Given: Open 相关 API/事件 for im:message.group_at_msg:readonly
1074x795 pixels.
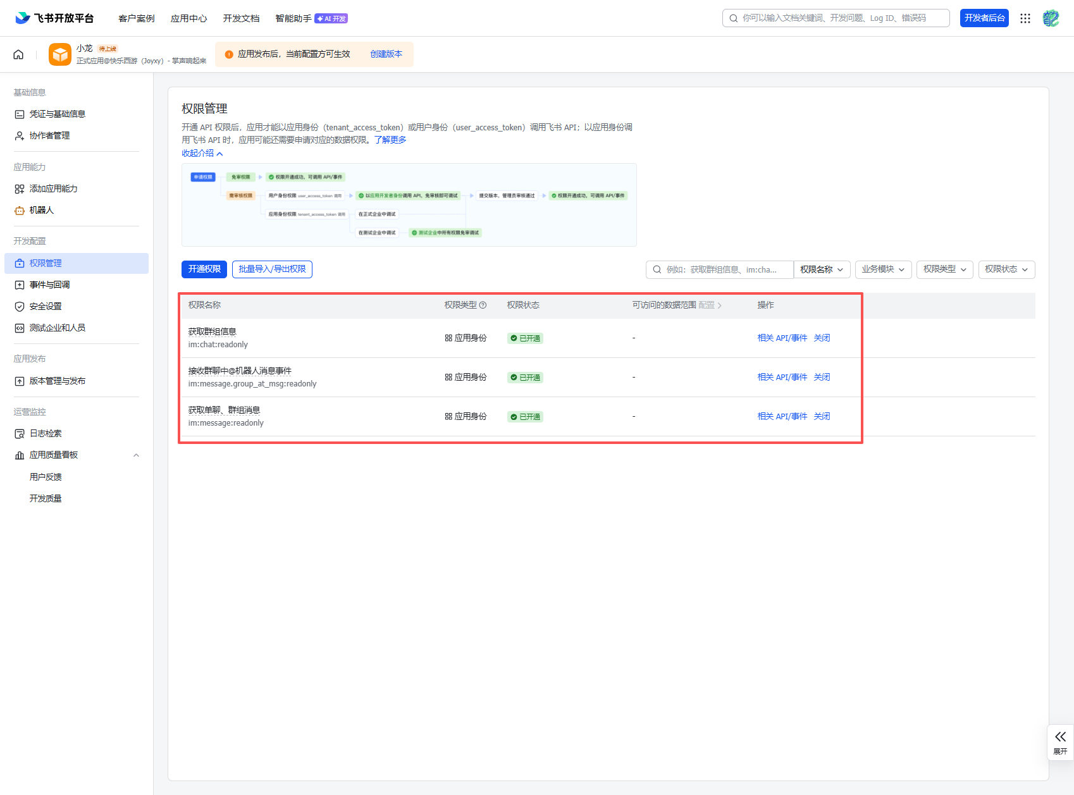Looking at the screenshot, I should coord(782,377).
